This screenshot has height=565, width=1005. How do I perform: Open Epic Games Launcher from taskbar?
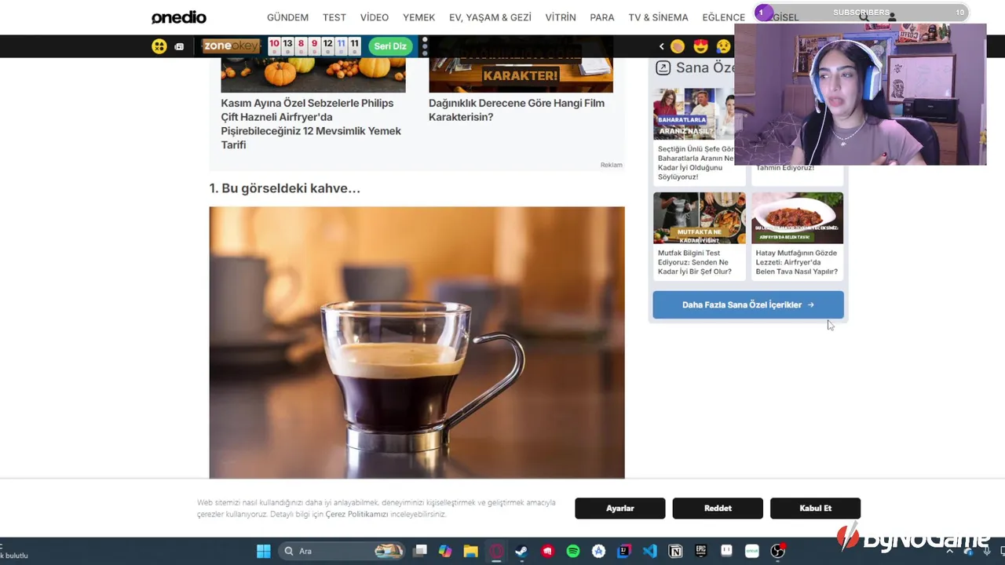pyautogui.click(x=701, y=551)
